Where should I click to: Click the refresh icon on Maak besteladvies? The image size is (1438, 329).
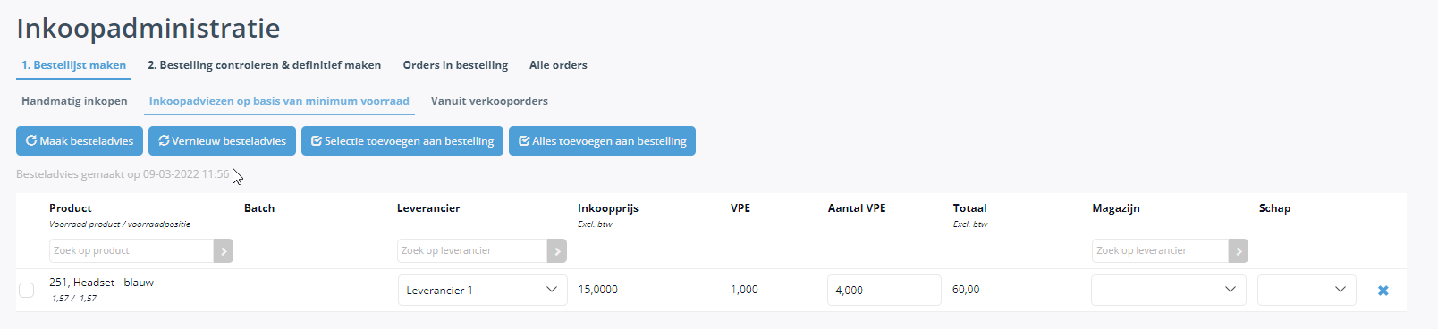pos(31,141)
